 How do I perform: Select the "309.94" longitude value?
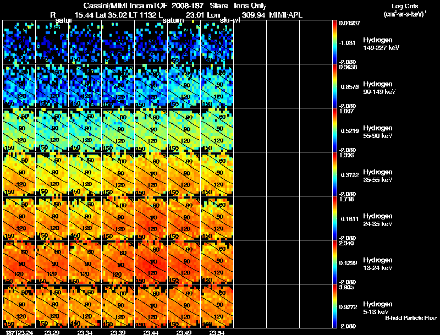tap(253, 15)
